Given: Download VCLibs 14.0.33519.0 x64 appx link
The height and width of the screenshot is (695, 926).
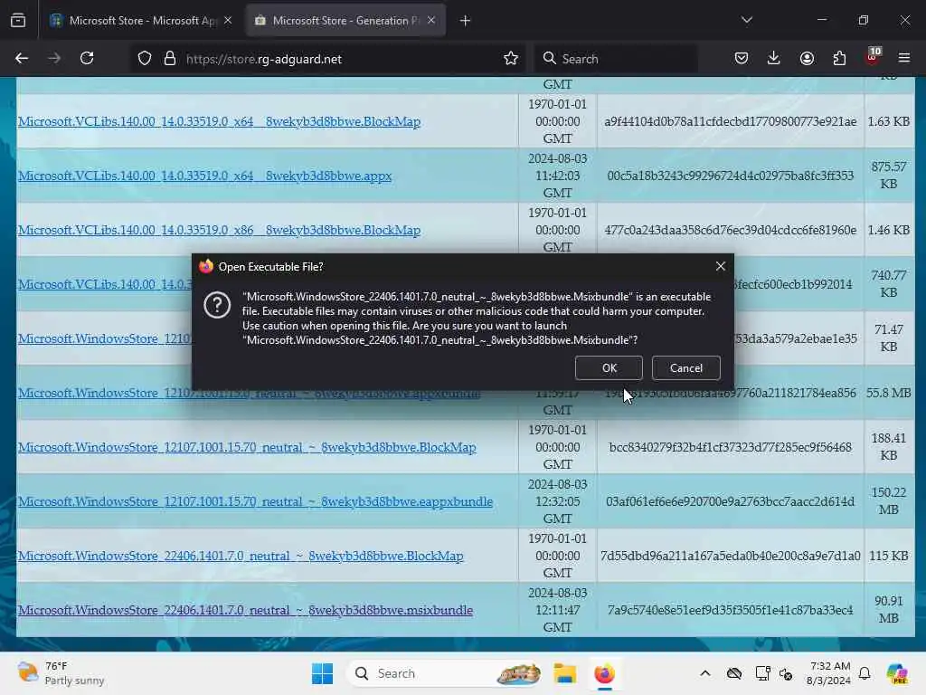Looking at the screenshot, I should [x=205, y=176].
